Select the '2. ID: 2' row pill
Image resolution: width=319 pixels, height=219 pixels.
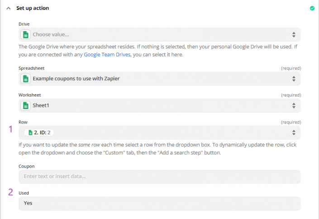(39, 132)
